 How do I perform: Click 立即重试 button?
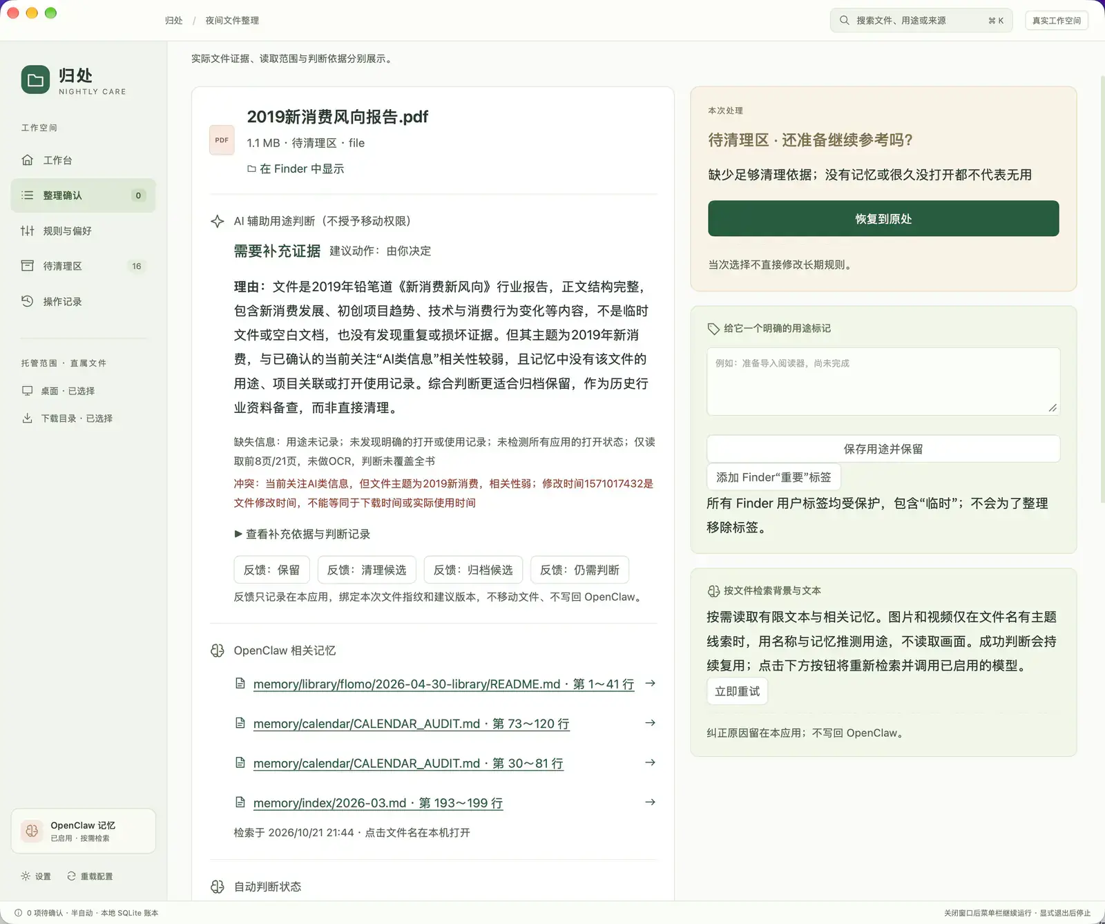coord(737,691)
